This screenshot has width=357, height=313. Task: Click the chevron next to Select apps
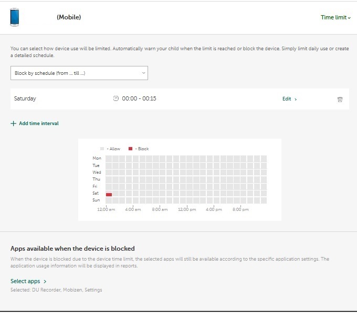(x=45, y=282)
